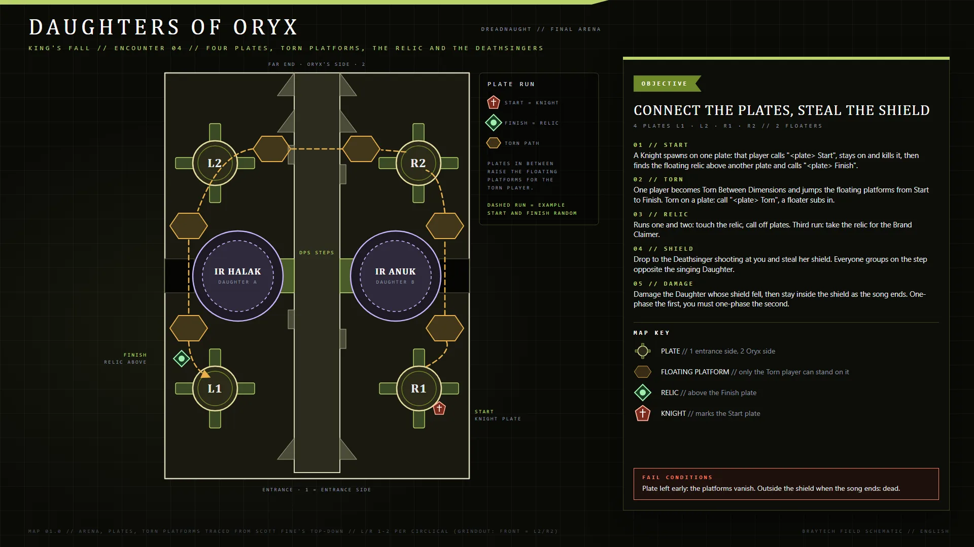Viewport: 974px width, 547px height.
Task: Click the '04 // SHIELD' step heading
Action: (663, 249)
